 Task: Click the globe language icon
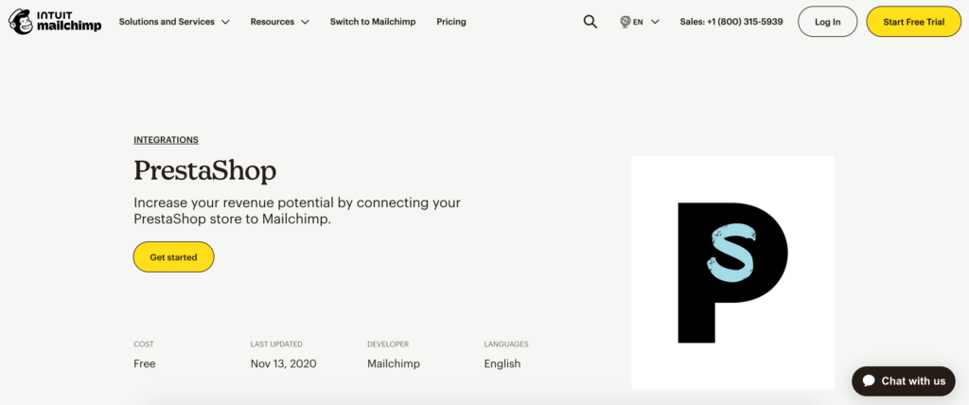625,22
